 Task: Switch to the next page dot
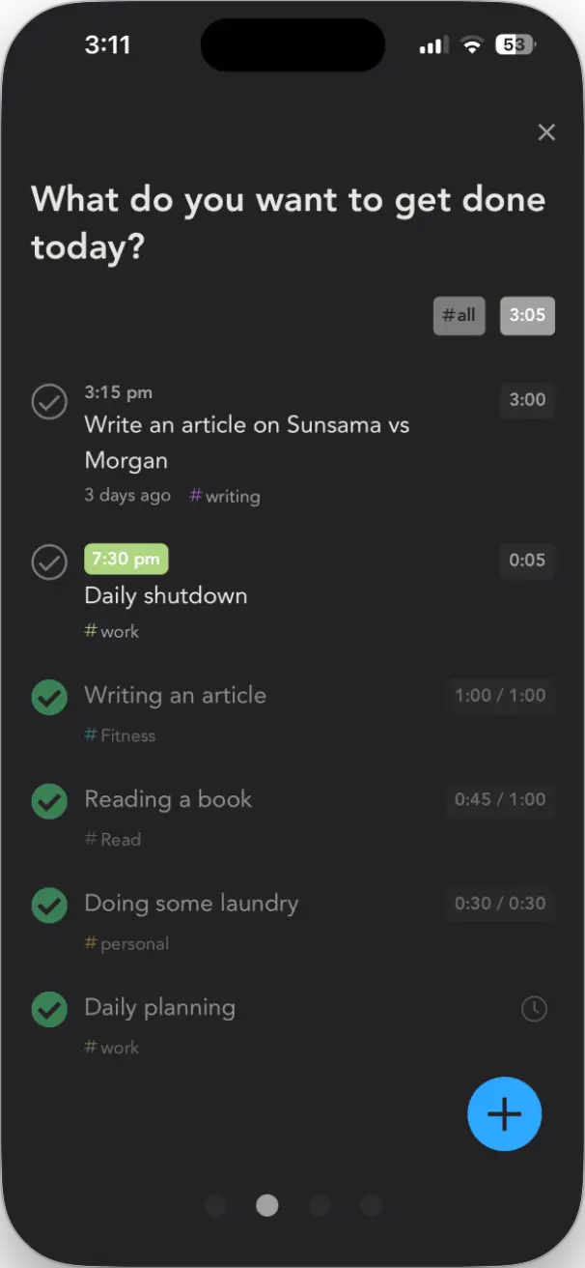tap(320, 1206)
